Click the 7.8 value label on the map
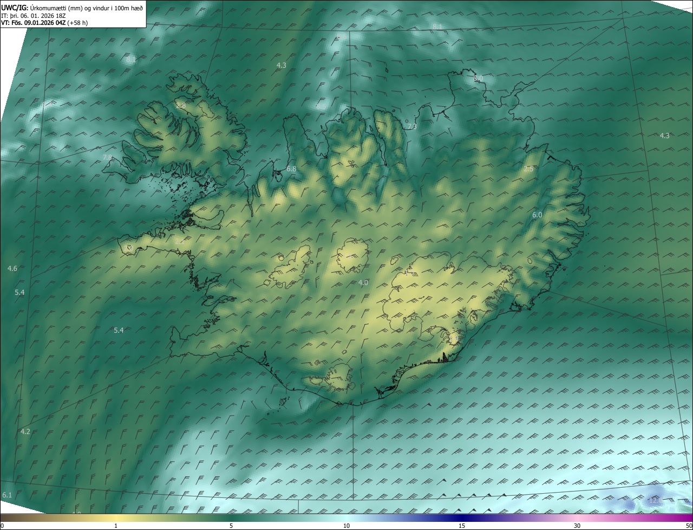 click(107, 157)
